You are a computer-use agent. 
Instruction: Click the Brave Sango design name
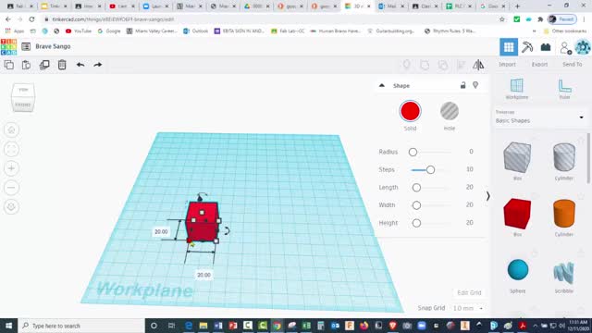pyautogui.click(x=53, y=46)
